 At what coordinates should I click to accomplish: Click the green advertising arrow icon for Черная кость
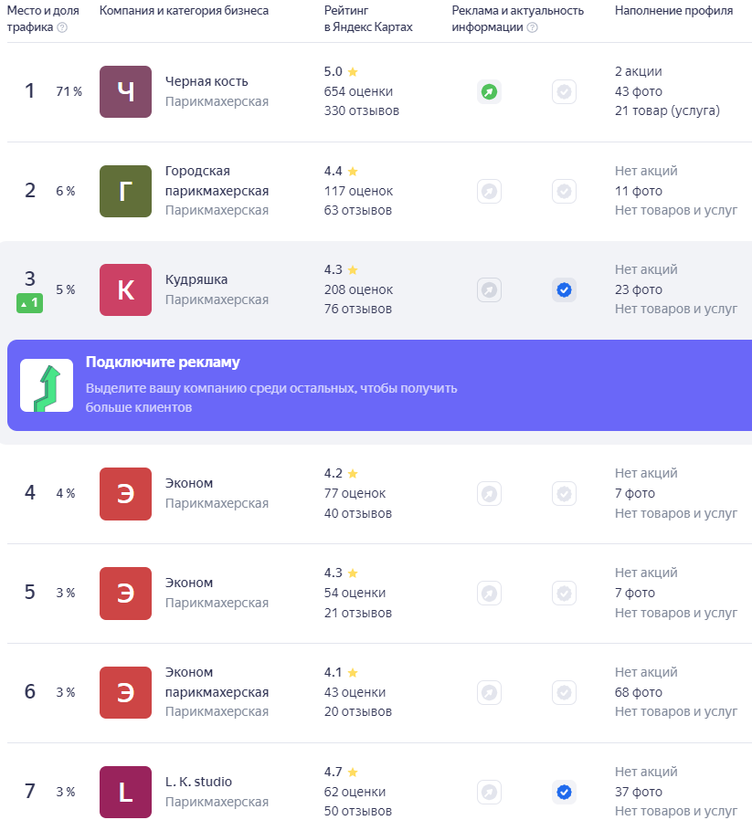pyautogui.click(x=489, y=92)
